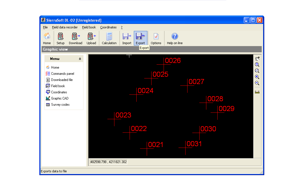Open Help on line
This screenshot has height=192, width=289.
click(x=175, y=38)
